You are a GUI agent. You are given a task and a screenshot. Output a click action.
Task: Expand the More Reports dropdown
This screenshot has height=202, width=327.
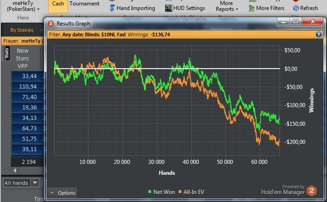click(x=227, y=6)
